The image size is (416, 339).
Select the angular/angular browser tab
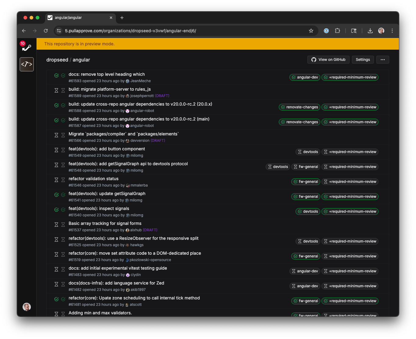tap(80, 18)
